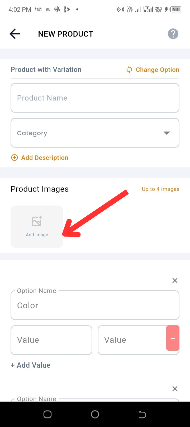Click the Add Description link

pyautogui.click(x=45, y=158)
